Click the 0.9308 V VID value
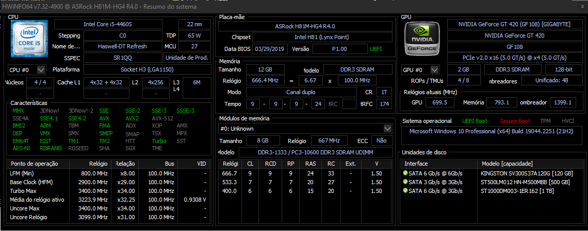The image size is (588, 231). [x=195, y=200]
